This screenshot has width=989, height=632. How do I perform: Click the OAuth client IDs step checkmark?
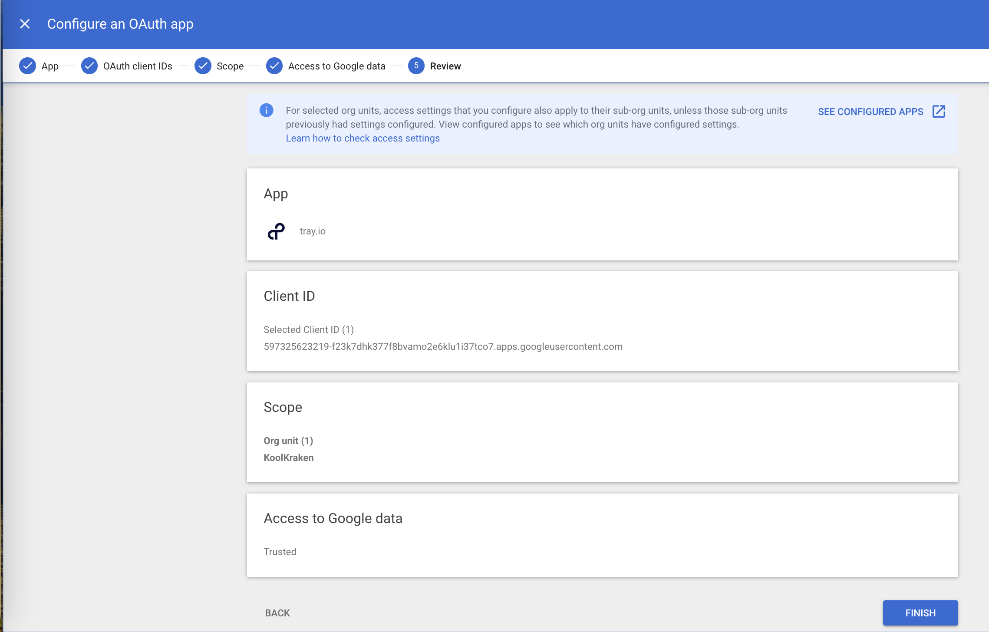pos(89,66)
